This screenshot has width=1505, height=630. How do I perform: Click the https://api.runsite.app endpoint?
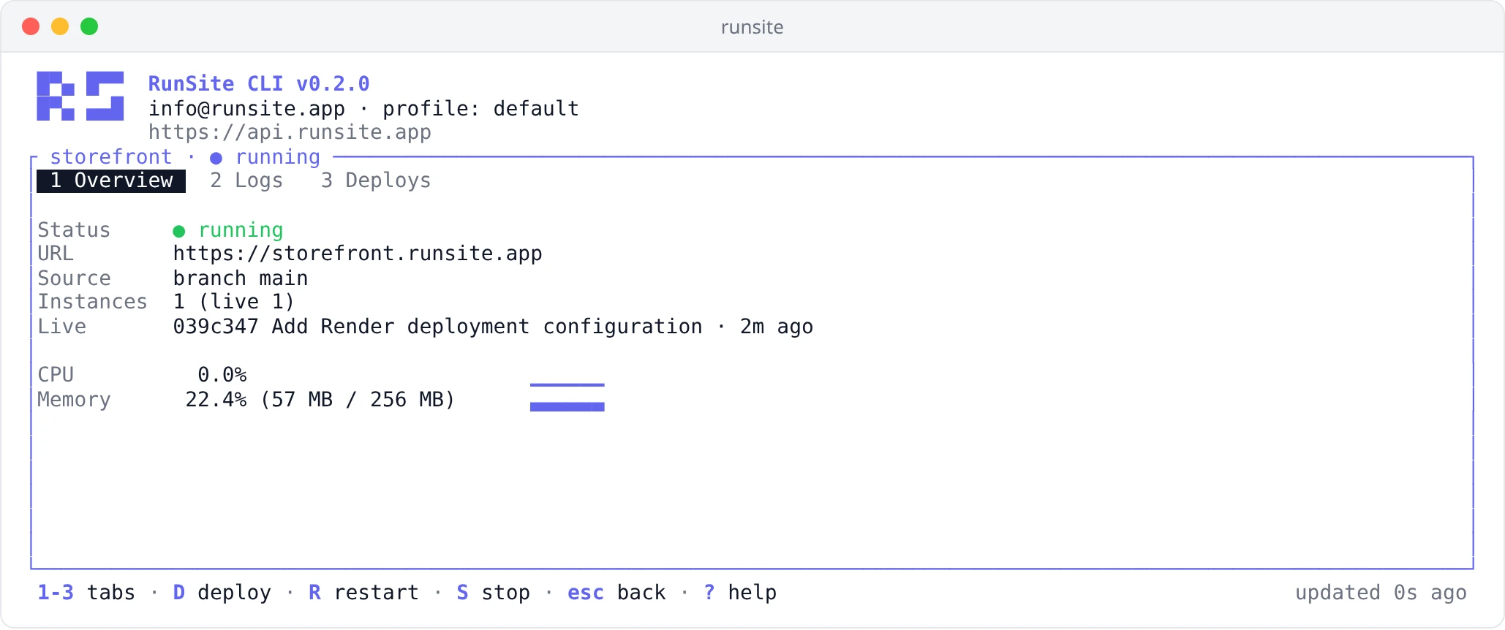tap(290, 132)
